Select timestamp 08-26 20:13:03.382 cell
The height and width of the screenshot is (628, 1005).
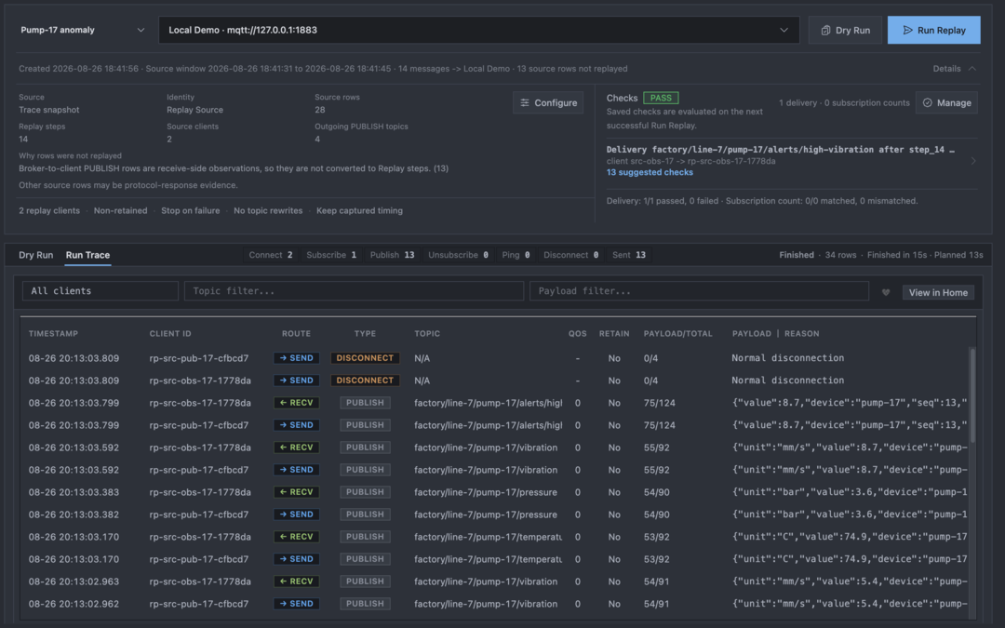(74, 514)
